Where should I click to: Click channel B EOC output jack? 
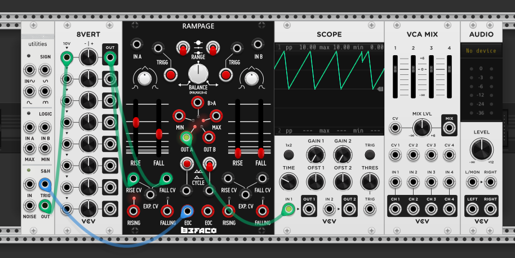pos(207,211)
